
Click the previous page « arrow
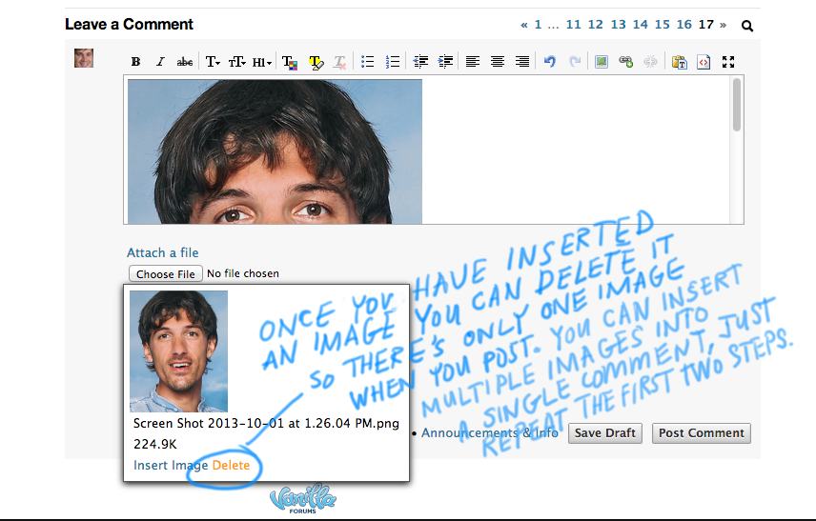pos(524,25)
